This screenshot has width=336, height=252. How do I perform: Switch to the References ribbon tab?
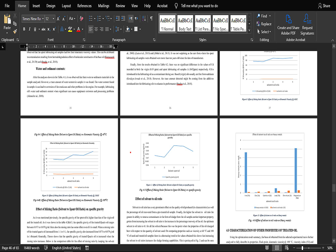[84, 5]
